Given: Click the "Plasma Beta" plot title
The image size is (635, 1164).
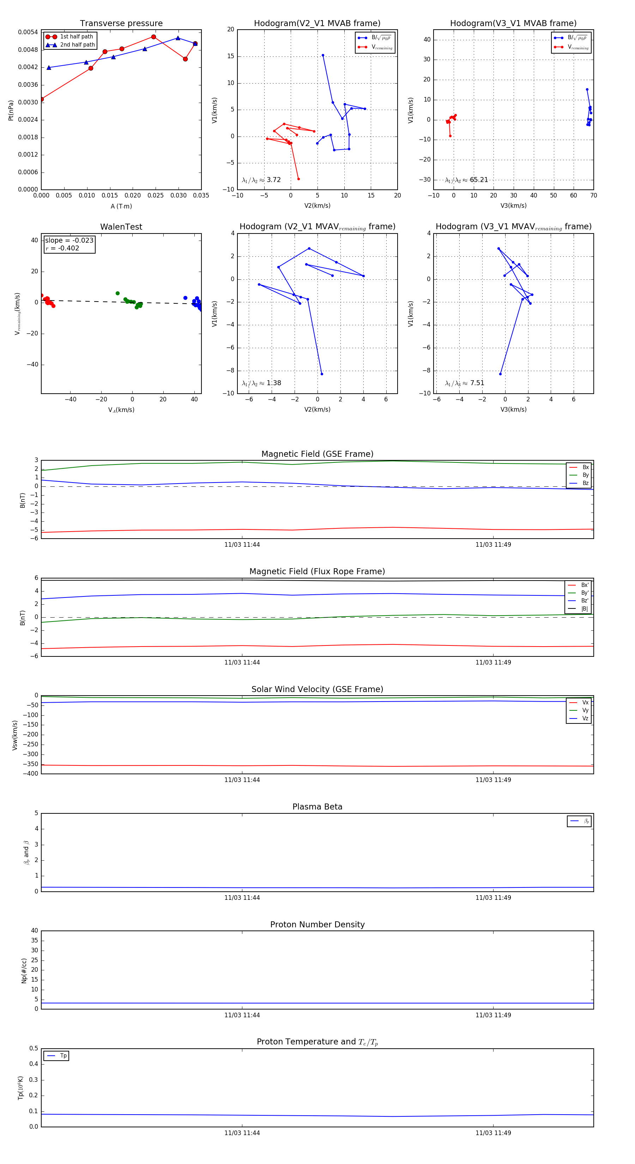Looking at the screenshot, I should (317, 807).
